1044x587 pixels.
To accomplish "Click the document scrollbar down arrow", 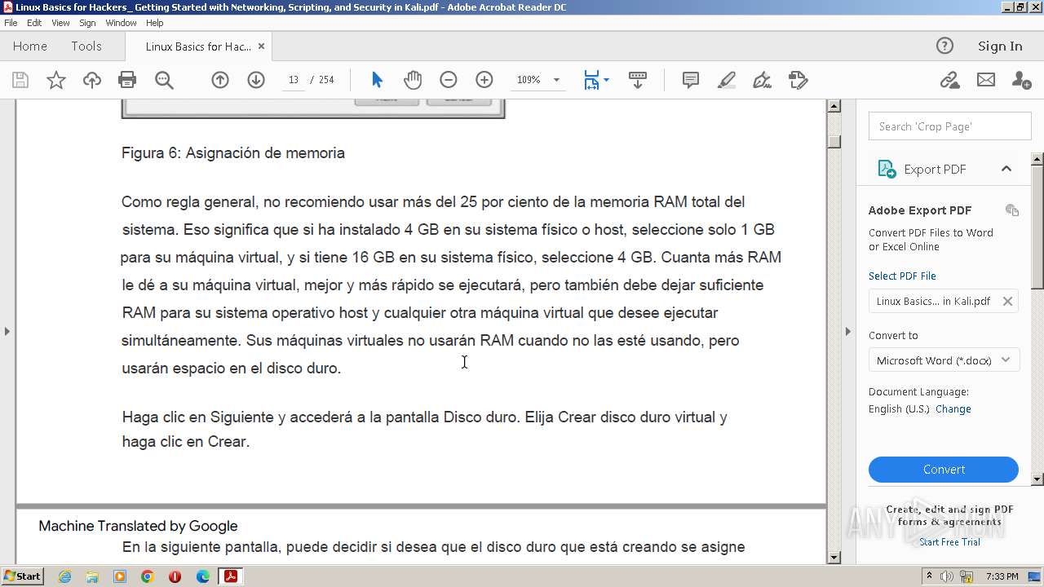I will [834, 558].
